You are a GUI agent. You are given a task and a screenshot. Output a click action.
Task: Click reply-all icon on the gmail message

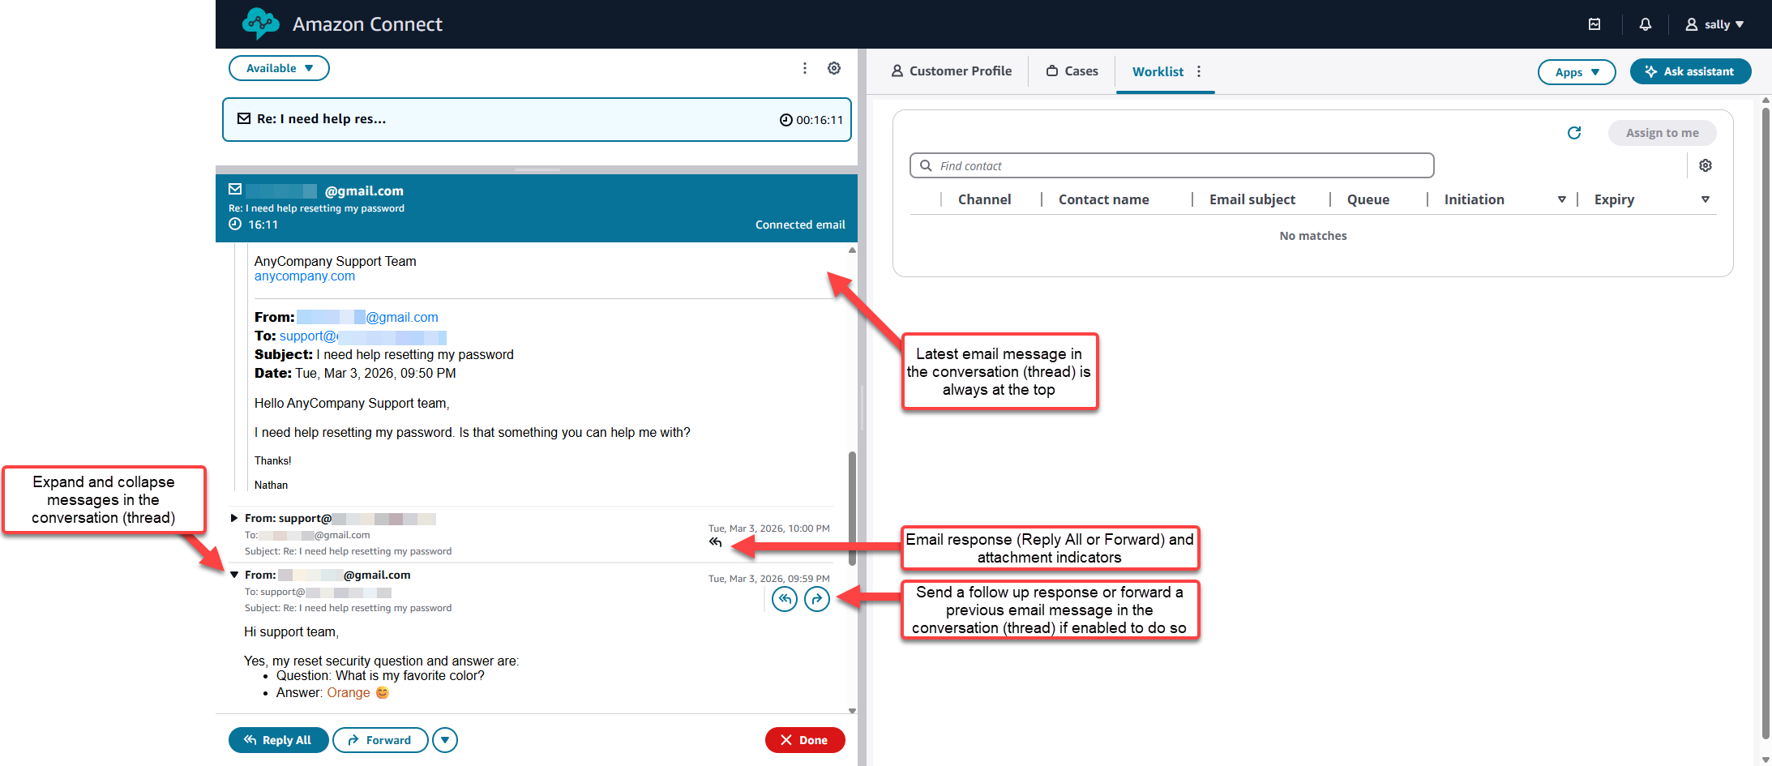click(x=784, y=599)
